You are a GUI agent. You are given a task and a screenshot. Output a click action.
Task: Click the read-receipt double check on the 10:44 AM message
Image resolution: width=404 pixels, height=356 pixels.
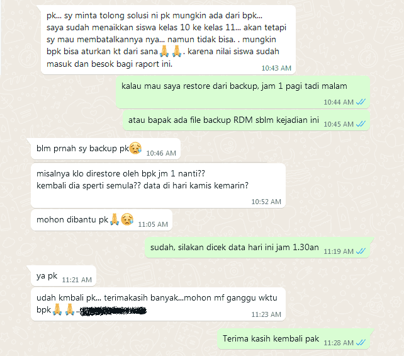tap(361, 102)
